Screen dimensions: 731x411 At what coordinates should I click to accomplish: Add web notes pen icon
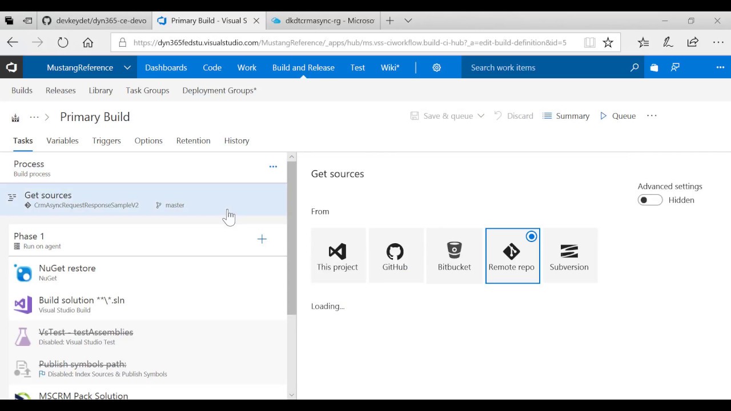668,42
